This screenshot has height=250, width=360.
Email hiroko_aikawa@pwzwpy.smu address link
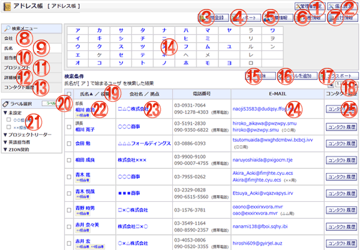265,124
